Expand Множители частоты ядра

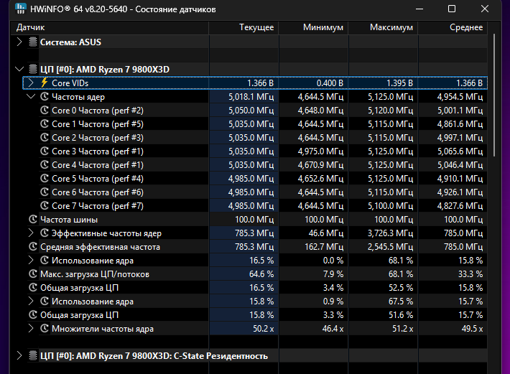click(x=31, y=329)
